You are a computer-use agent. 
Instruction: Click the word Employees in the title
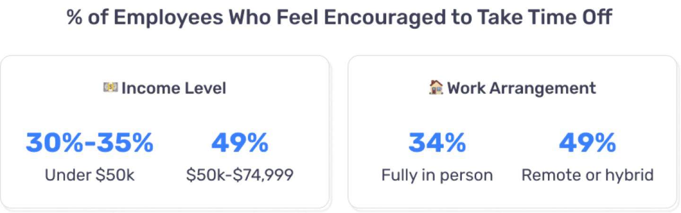[x=168, y=18]
